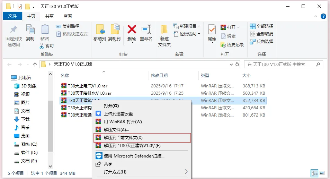Viewport: 330px width, 179px height.
Task: Switch to Home (主页) ribbon tab
Action: (31, 16)
